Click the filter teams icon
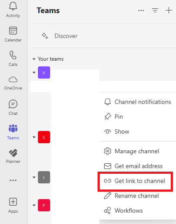Screen dimensions: 176x224 click(155, 10)
